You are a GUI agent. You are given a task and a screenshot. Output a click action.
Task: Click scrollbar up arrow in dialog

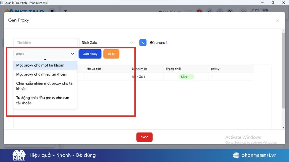click(284, 31)
